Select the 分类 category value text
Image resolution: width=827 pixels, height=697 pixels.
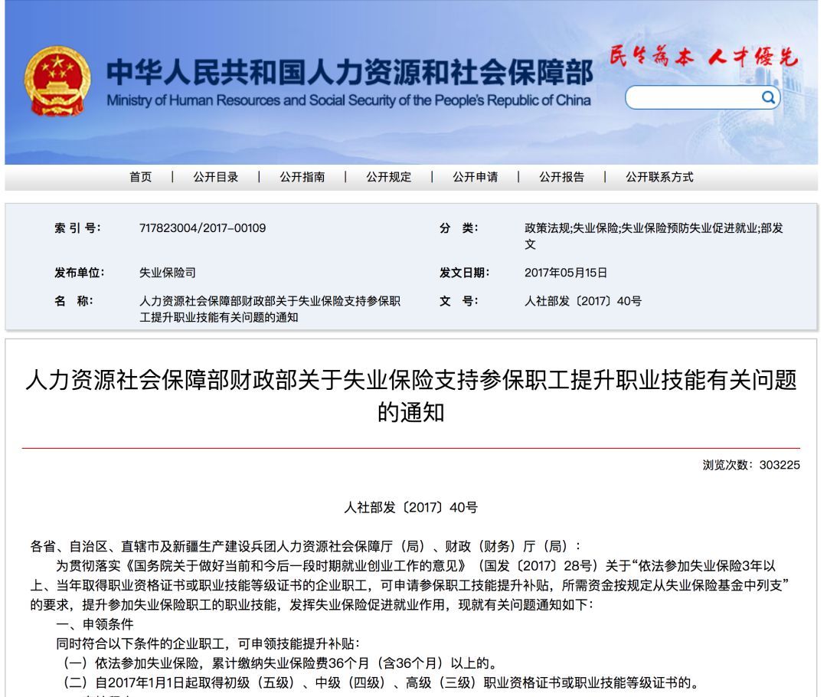click(653, 236)
